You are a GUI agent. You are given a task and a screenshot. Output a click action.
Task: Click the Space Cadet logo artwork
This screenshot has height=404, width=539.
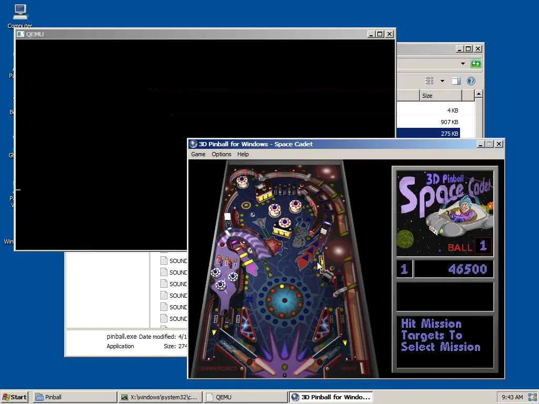click(x=445, y=213)
